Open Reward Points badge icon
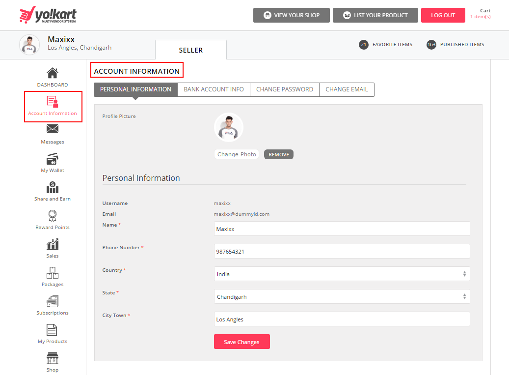 pos(52,216)
